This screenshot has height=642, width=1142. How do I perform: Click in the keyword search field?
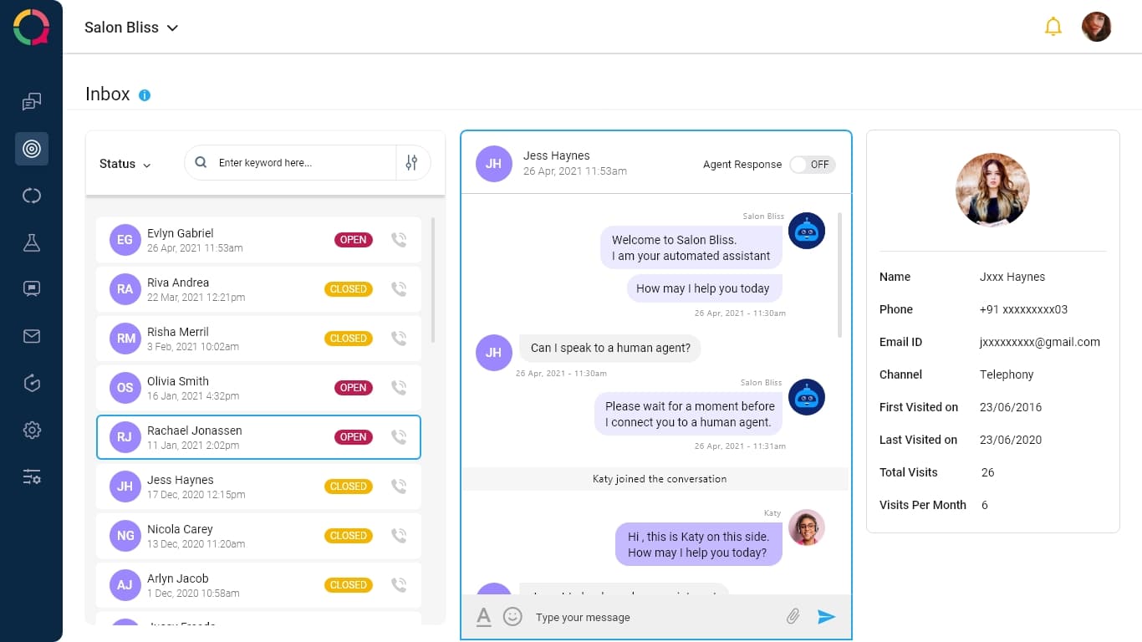(289, 163)
